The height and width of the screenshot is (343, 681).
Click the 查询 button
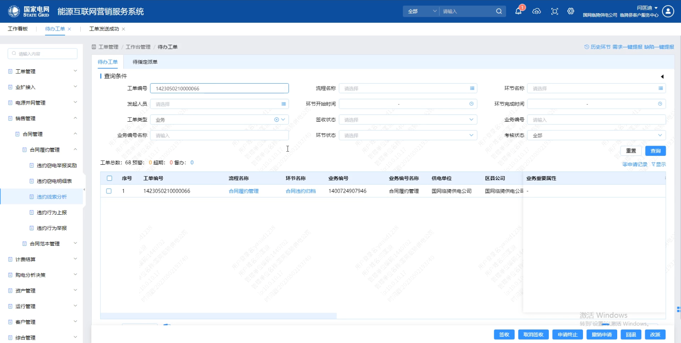655,151
